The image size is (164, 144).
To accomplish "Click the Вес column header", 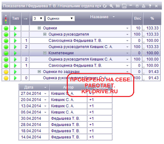I will (137, 19).
